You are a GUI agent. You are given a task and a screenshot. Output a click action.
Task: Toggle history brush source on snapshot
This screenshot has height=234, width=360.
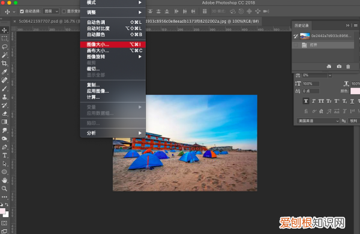(296, 36)
